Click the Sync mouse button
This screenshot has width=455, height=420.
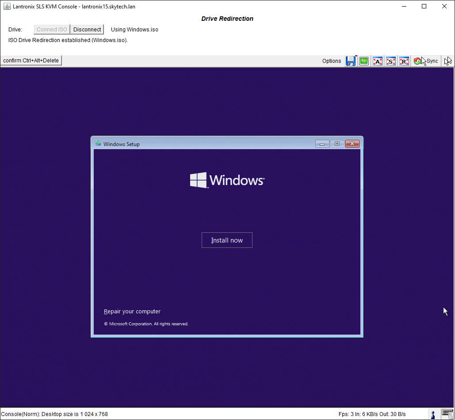pyautogui.click(x=426, y=61)
